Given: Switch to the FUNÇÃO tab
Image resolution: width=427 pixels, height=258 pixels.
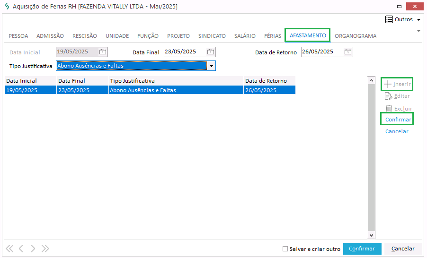Looking at the screenshot, I should point(148,36).
